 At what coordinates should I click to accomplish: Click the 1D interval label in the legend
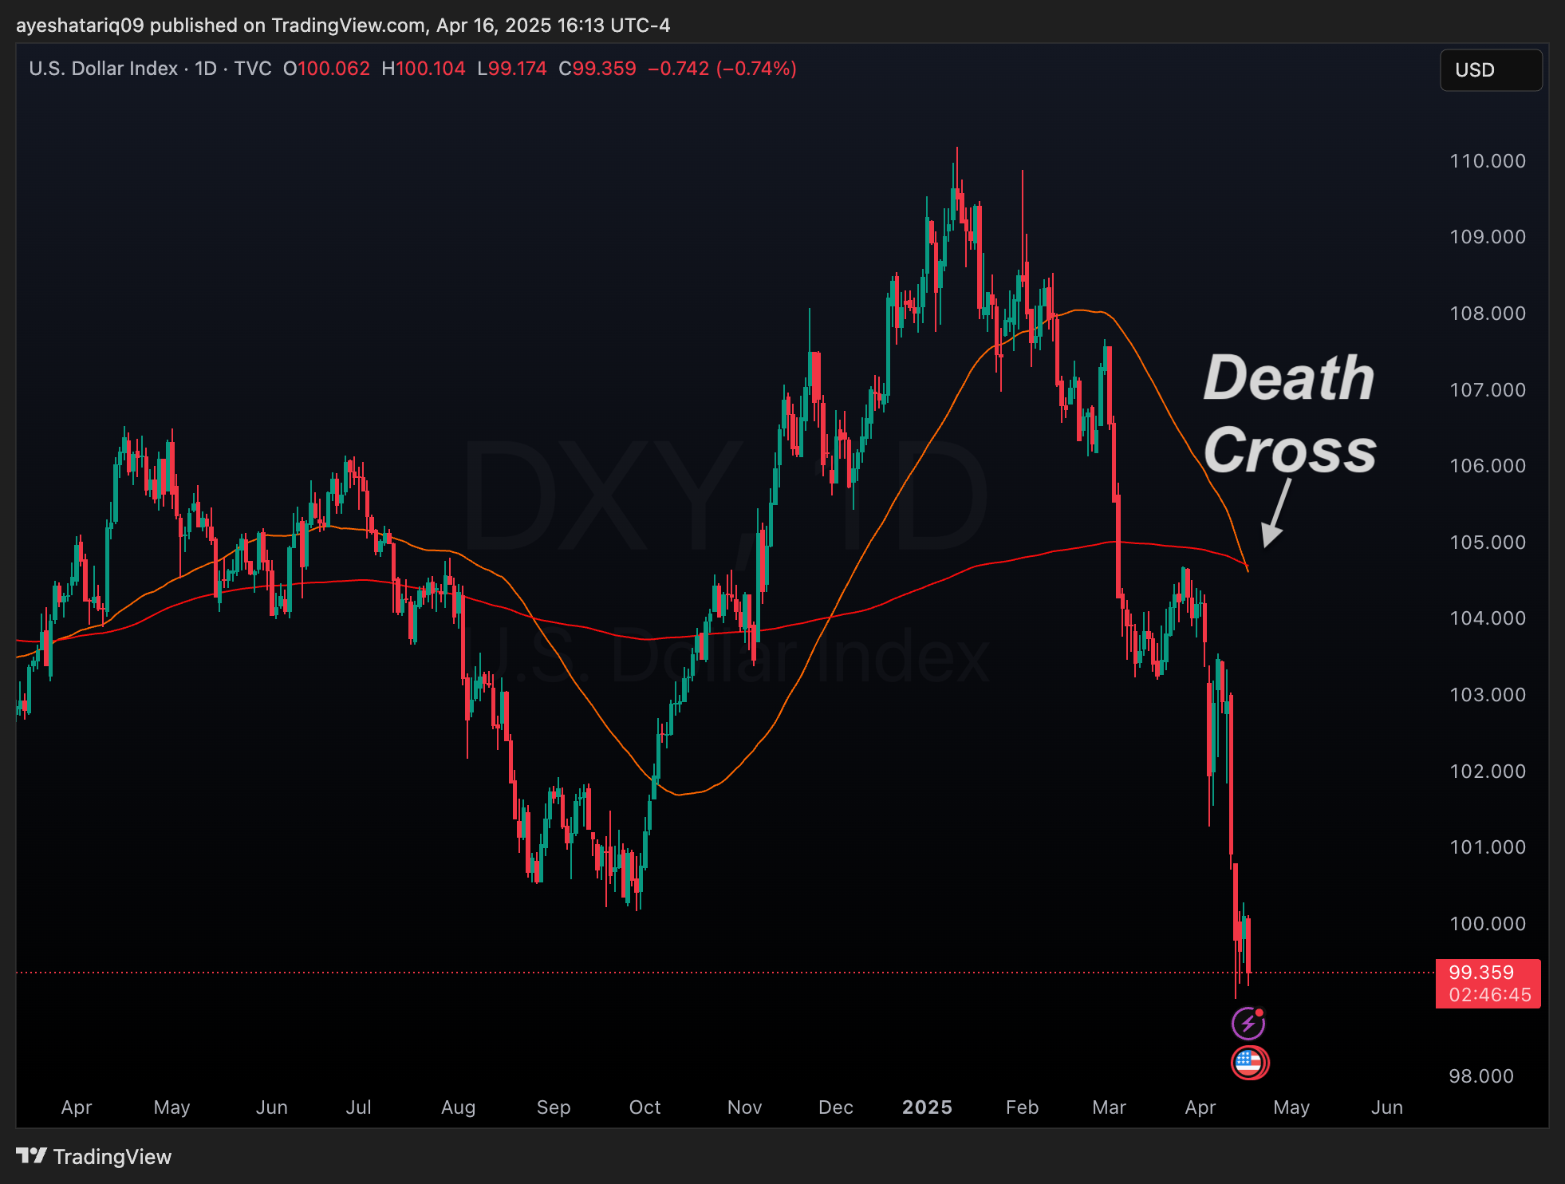tap(206, 69)
